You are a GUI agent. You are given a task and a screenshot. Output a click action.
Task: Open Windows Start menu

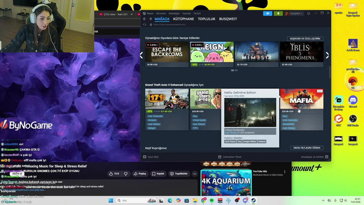tap(111, 200)
